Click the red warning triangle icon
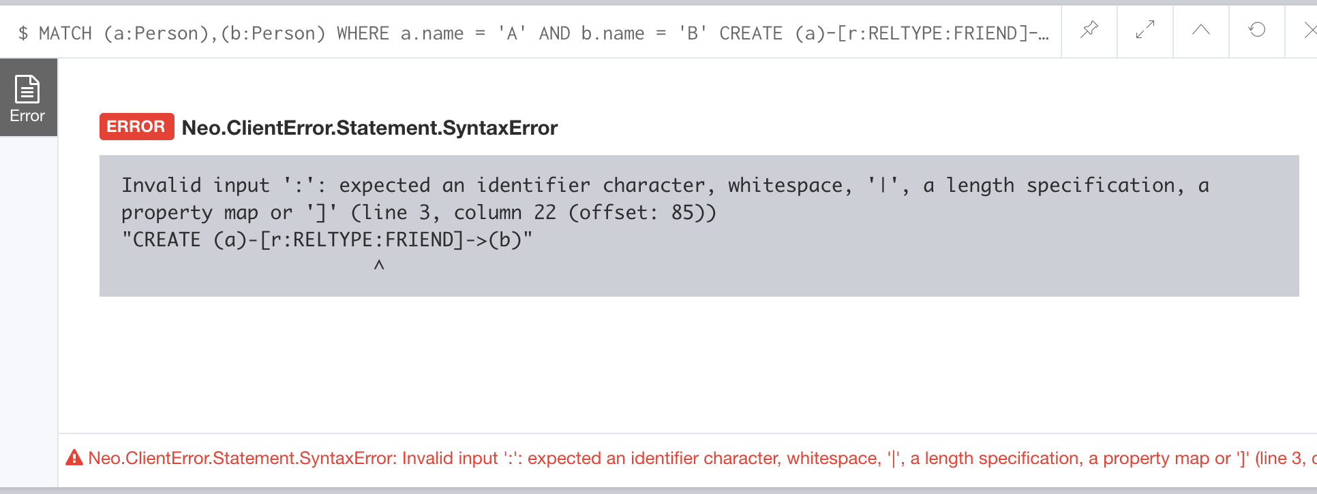This screenshot has width=1317, height=494. coord(74,458)
